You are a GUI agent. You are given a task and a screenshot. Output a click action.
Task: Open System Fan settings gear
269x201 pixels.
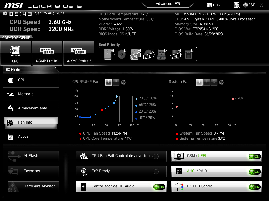tap(221, 82)
